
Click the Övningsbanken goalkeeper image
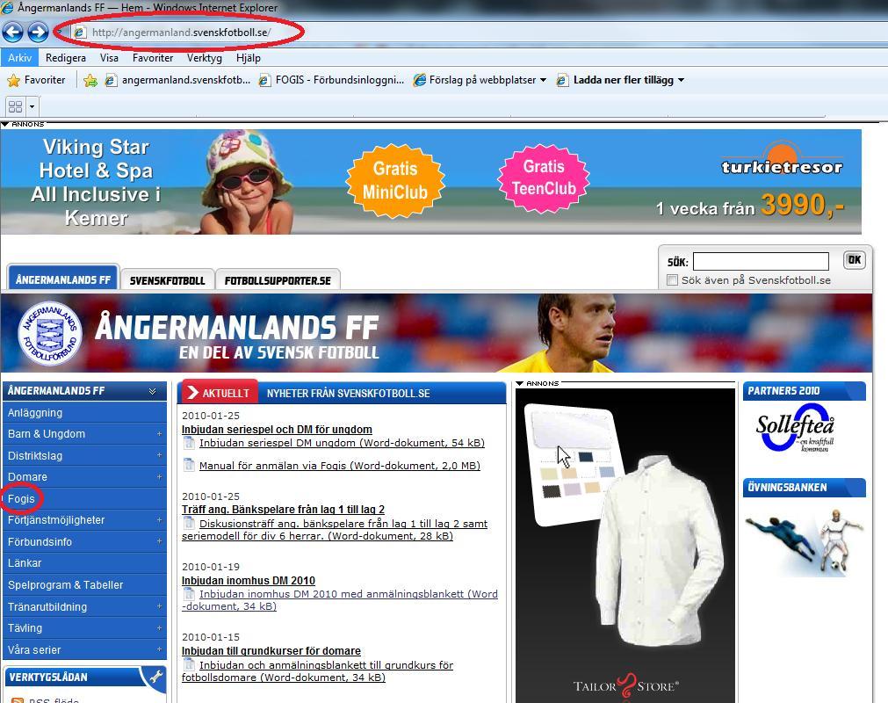point(805,541)
